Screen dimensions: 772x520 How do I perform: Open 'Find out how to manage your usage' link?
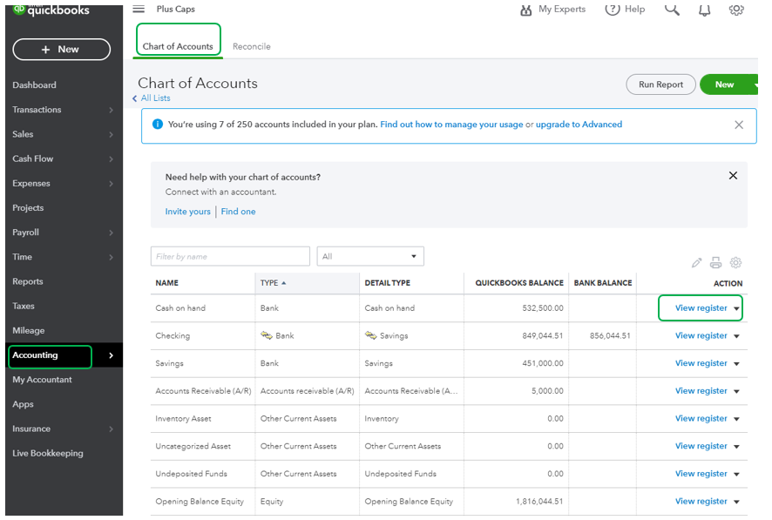click(x=451, y=125)
